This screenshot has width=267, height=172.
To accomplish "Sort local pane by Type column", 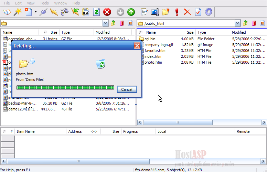I will point(77,32).
